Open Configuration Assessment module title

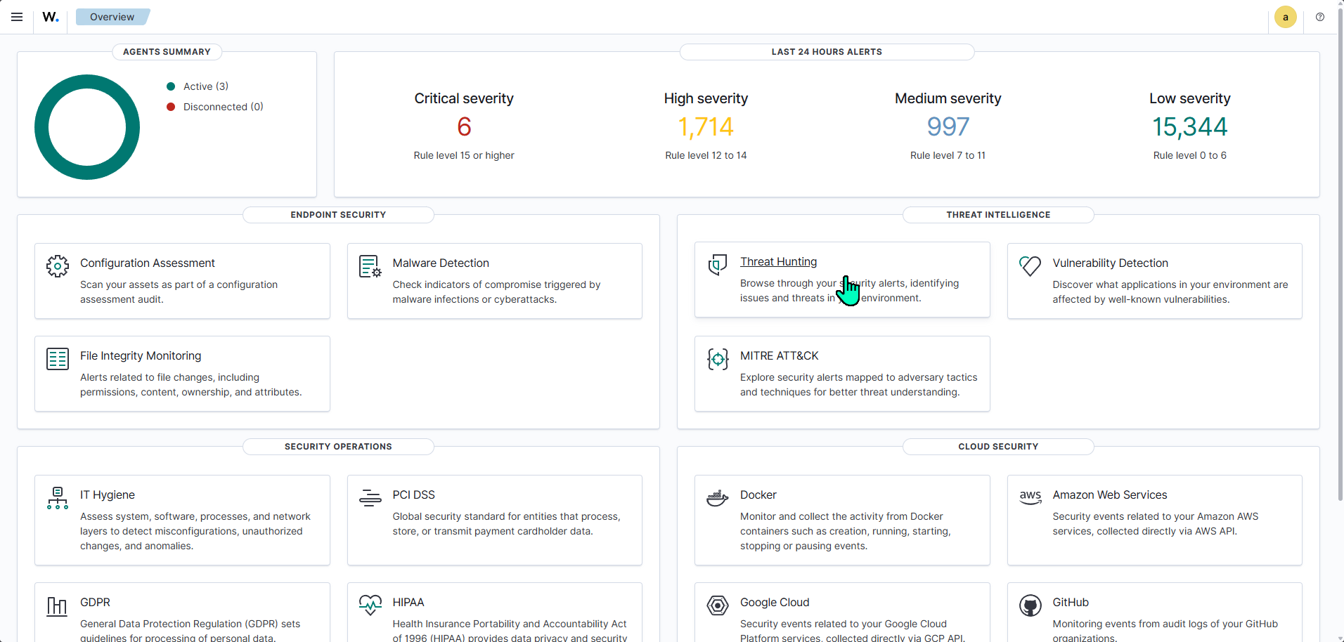point(147,263)
